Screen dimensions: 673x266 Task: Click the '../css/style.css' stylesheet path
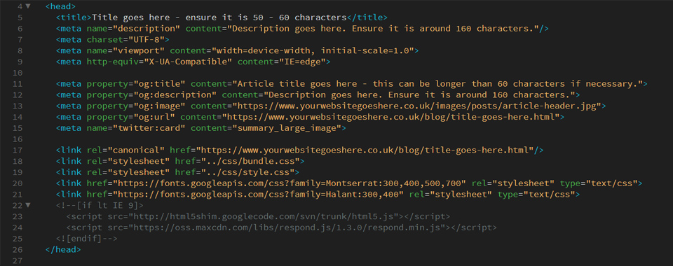tap(245, 172)
